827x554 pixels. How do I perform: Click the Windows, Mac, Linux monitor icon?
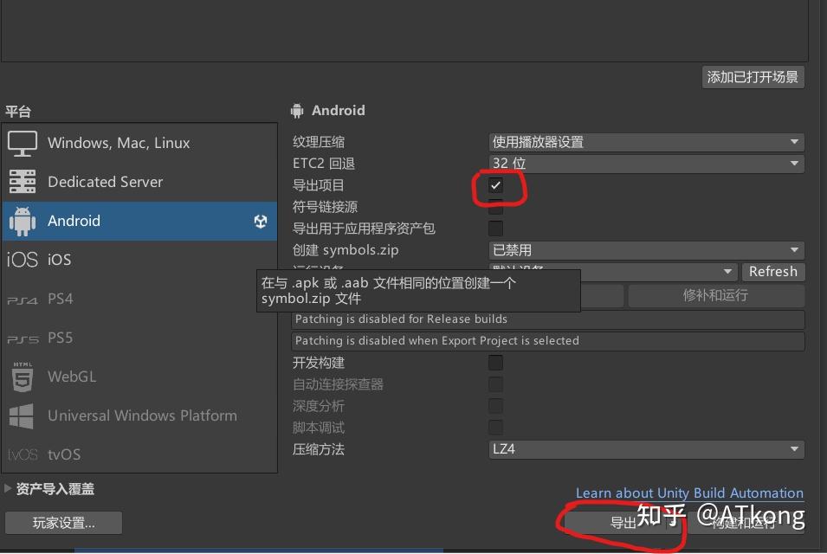[x=23, y=144]
